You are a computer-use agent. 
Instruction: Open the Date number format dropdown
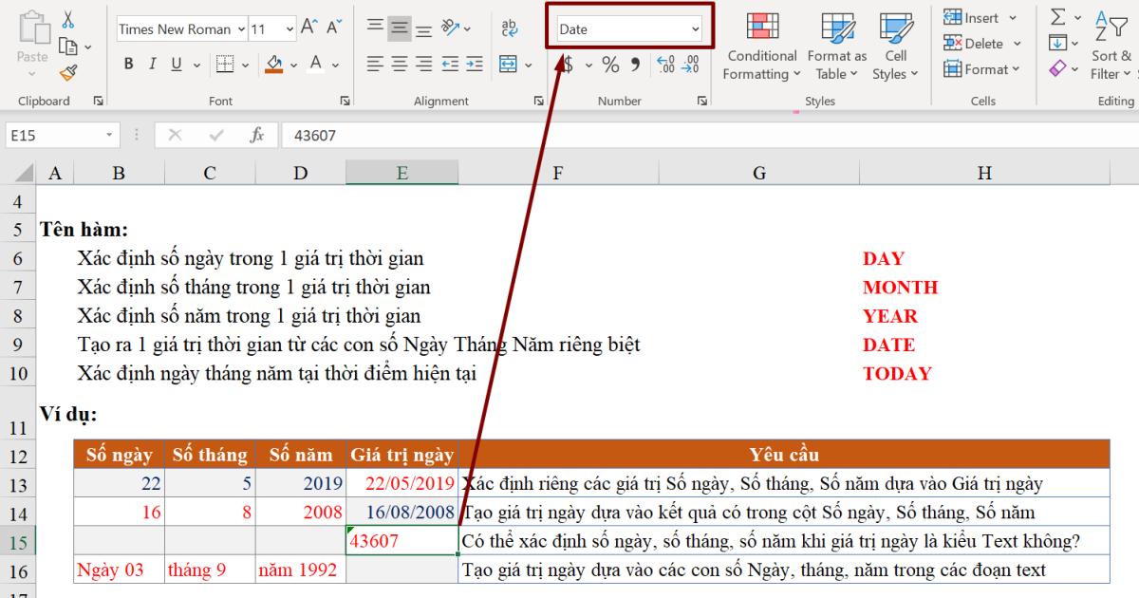[628, 29]
